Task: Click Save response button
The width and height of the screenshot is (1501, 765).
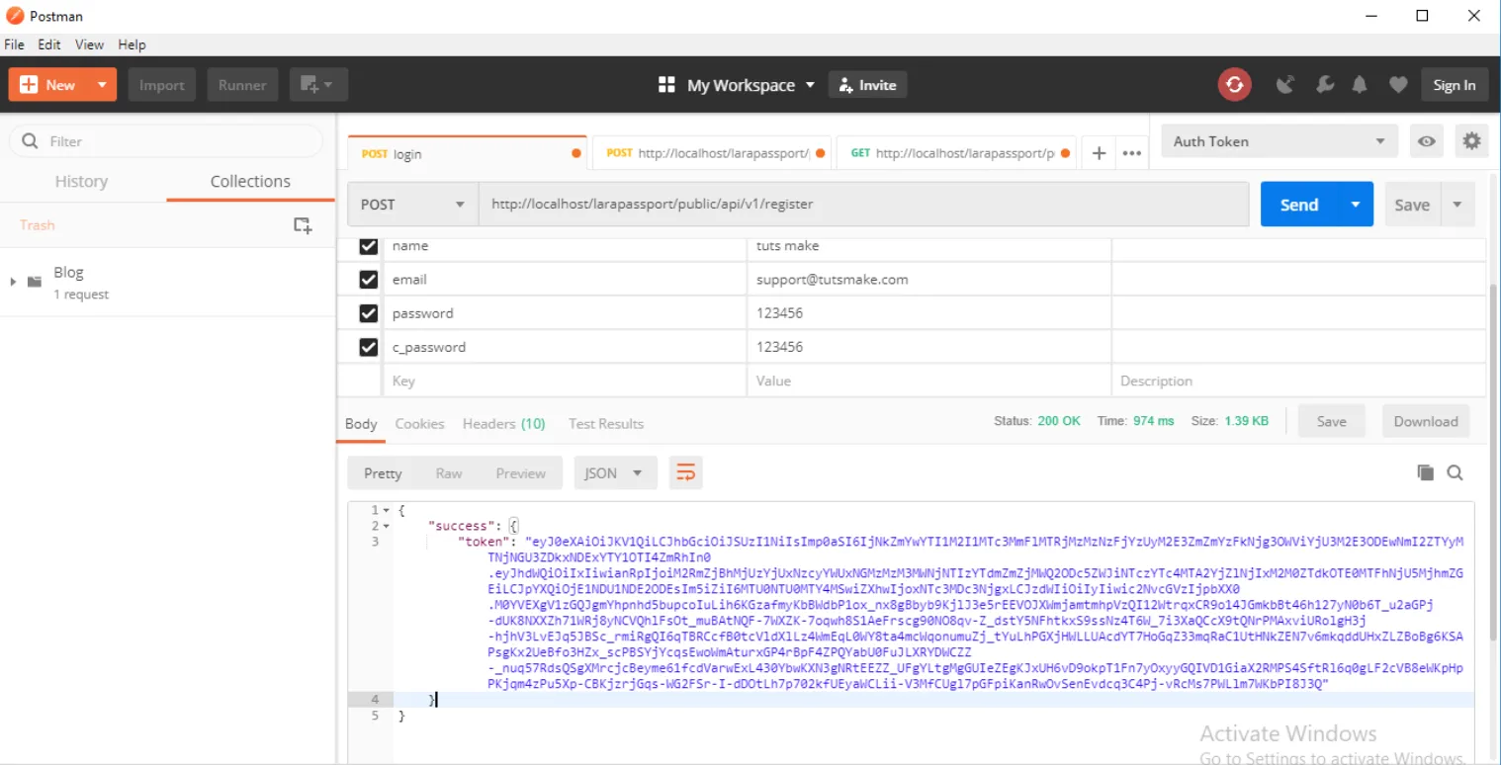Action: pos(1331,421)
